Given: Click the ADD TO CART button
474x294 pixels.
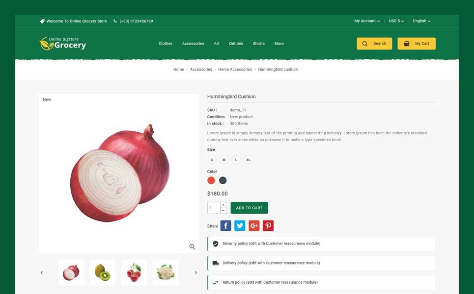Looking at the screenshot, I should point(250,208).
